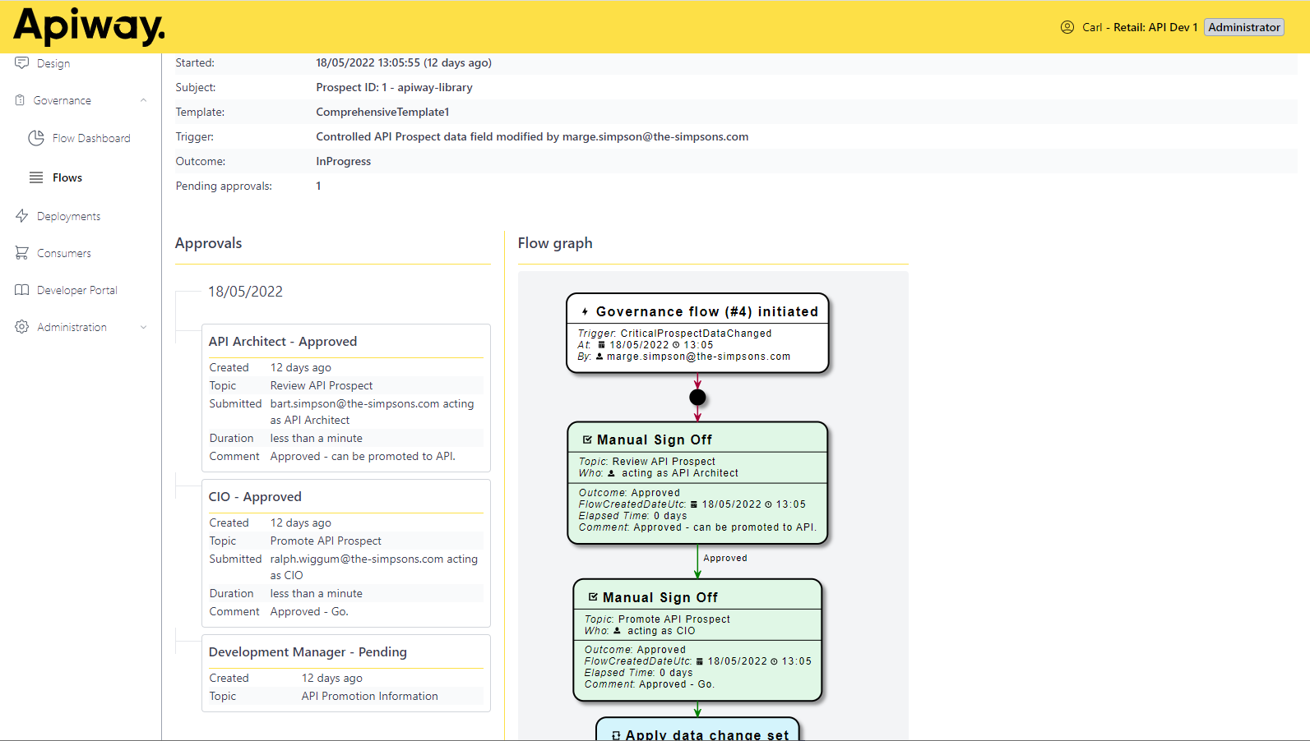Click the Prospect ID: 1 - apiway-library subject
The width and height of the screenshot is (1310, 741).
click(x=394, y=87)
